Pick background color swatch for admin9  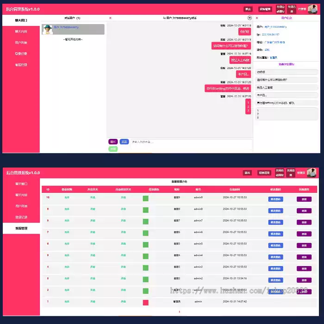pos(146,199)
